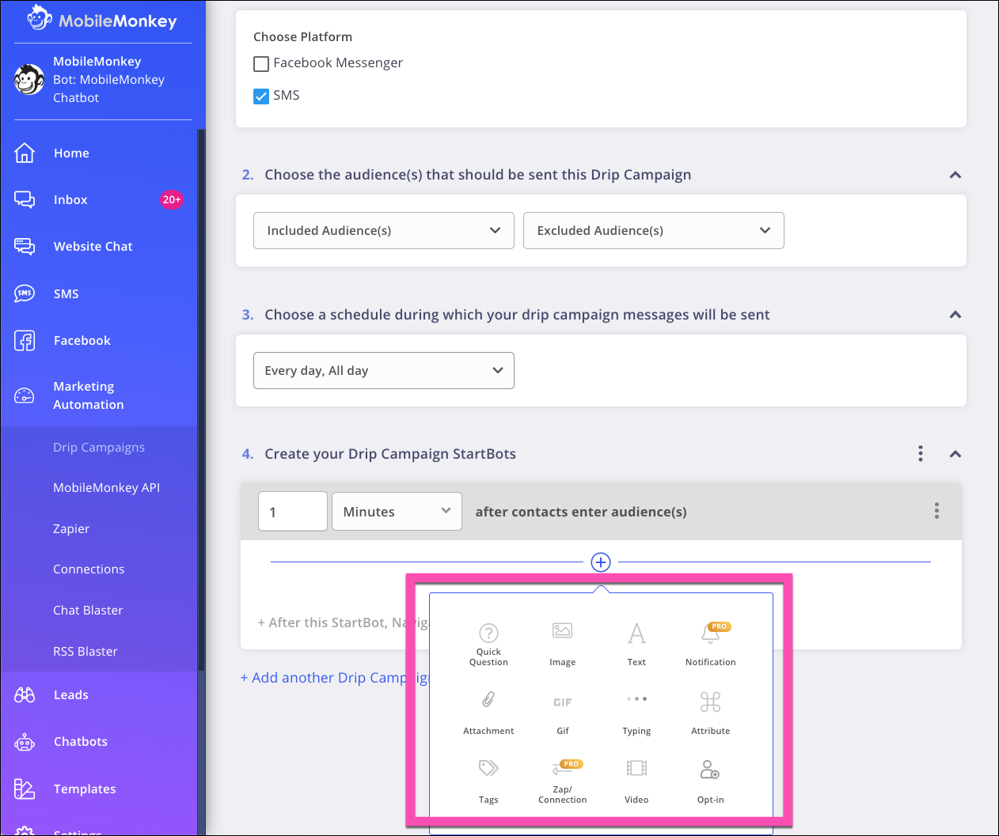
Task: Click Bot: MobileMonkey Chatbot name
Action: pos(108,89)
